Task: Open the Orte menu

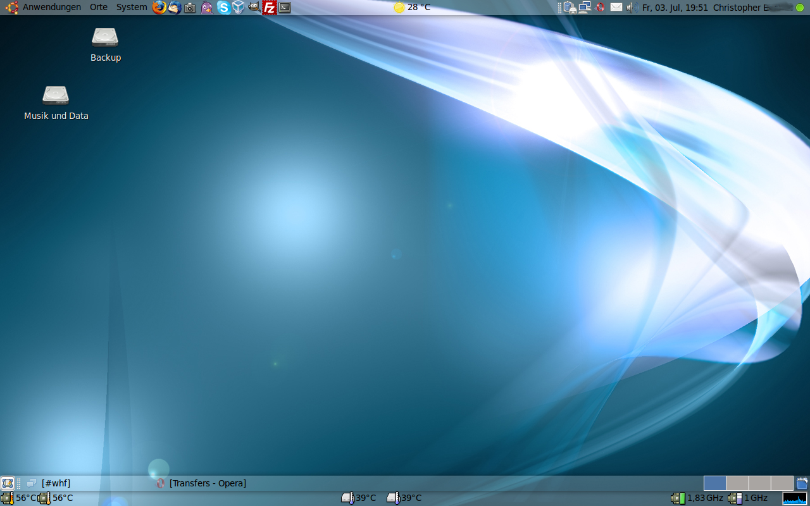Action: pyautogui.click(x=99, y=8)
